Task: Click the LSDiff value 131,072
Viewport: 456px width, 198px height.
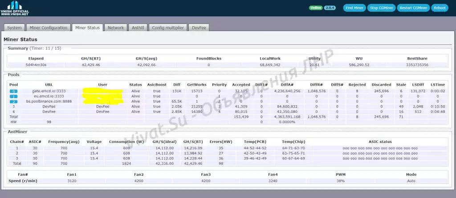Action: point(418,91)
